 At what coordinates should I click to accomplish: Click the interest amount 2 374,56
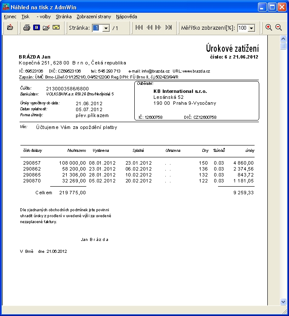244,169
